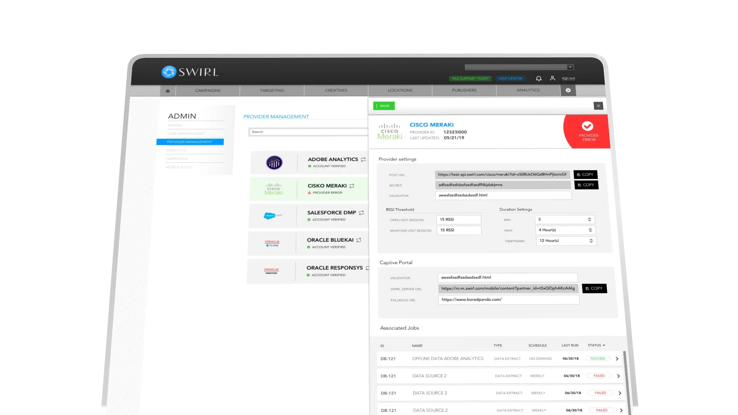
Task: Open the Campaigns tab
Action: [208, 91]
